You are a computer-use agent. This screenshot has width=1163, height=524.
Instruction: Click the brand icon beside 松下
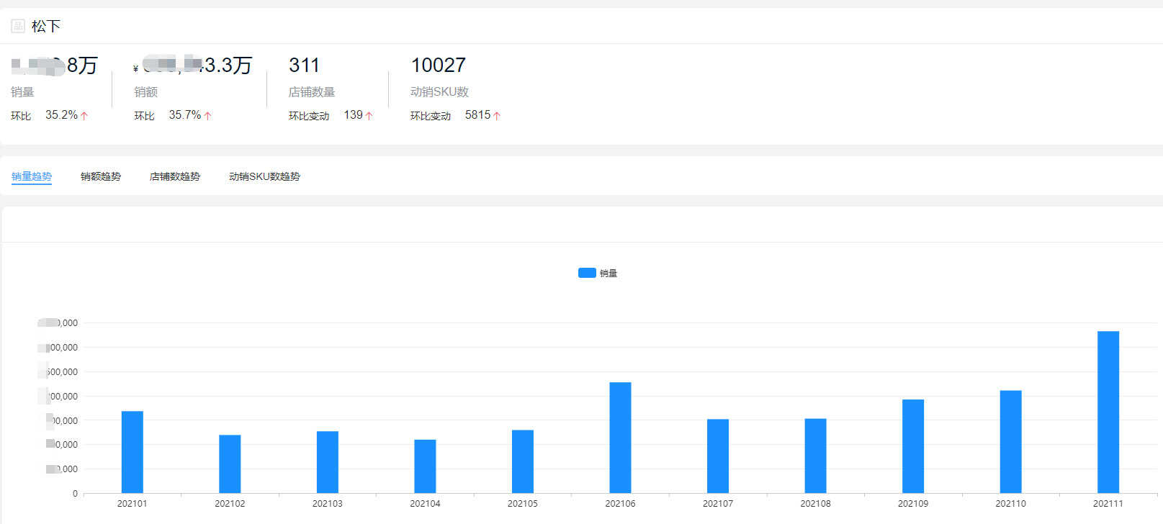coord(18,27)
